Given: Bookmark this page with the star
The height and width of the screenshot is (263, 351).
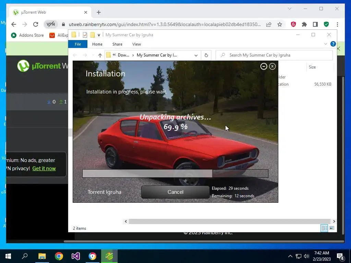Looking at the screenshot, I should (x=280, y=24).
